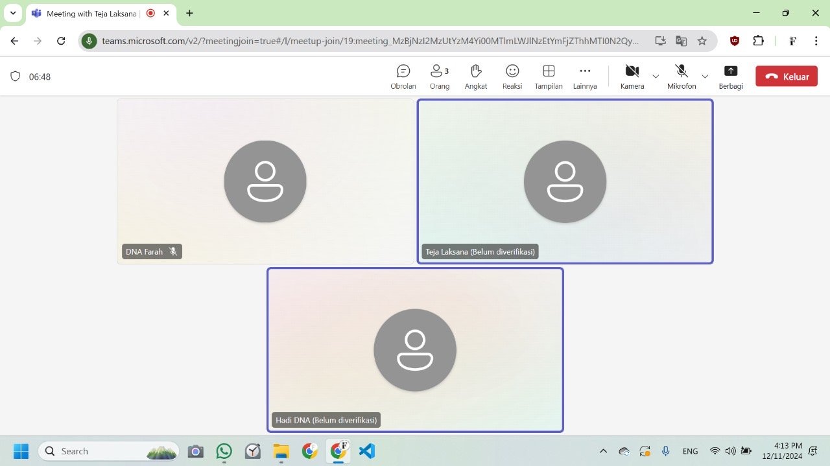Raise hand with Angkat button
The height and width of the screenshot is (466, 830).
click(475, 76)
